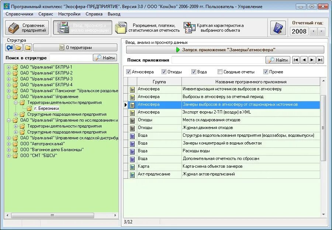Expand ООО "Вагонное депо Балахонцы" node
Image resolution: width=332 pixels, height=230 pixels.
point(8,150)
